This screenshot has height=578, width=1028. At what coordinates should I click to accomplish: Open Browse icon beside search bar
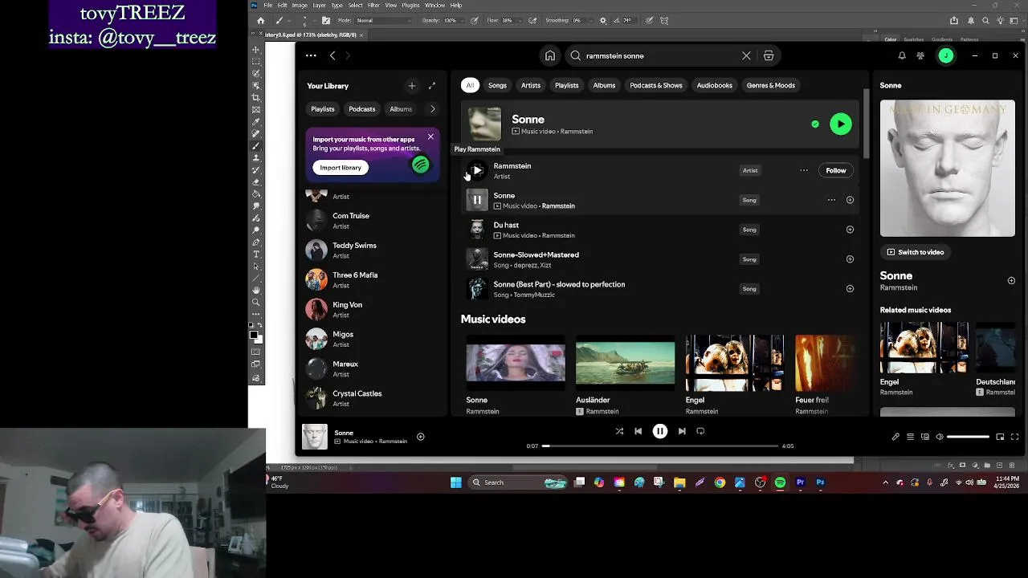(769, 56)
